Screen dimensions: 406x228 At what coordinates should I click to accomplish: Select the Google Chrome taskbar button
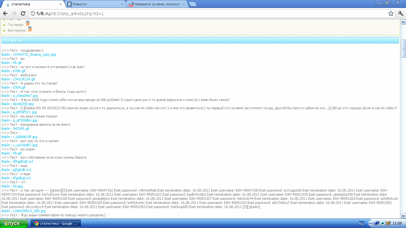tap(56, 223)
